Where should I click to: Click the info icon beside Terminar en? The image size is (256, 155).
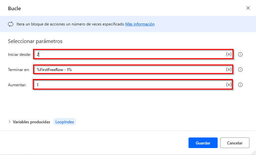(240, 70)
